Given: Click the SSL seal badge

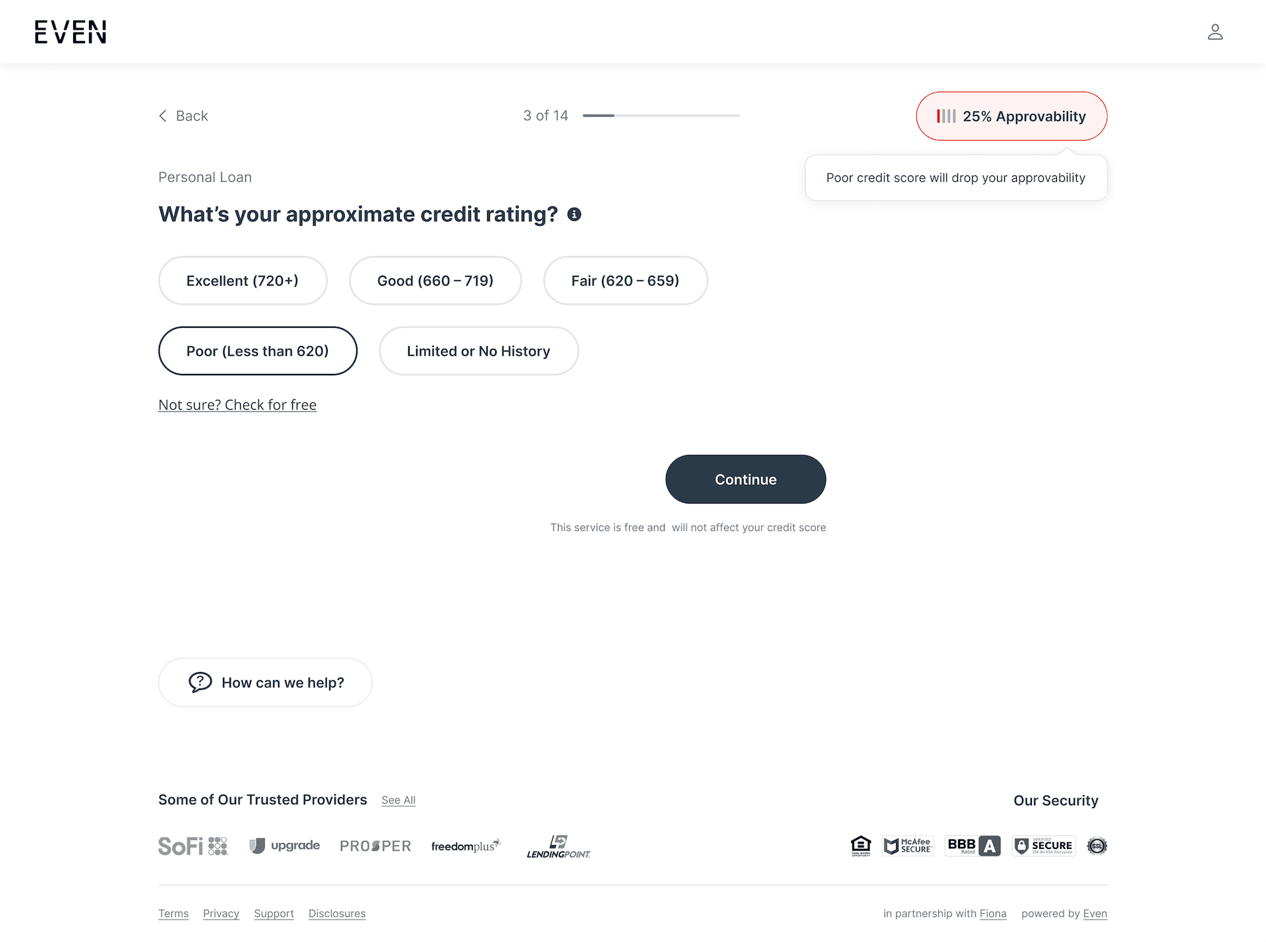Looking at the screenshot, I should (1097, 846).
